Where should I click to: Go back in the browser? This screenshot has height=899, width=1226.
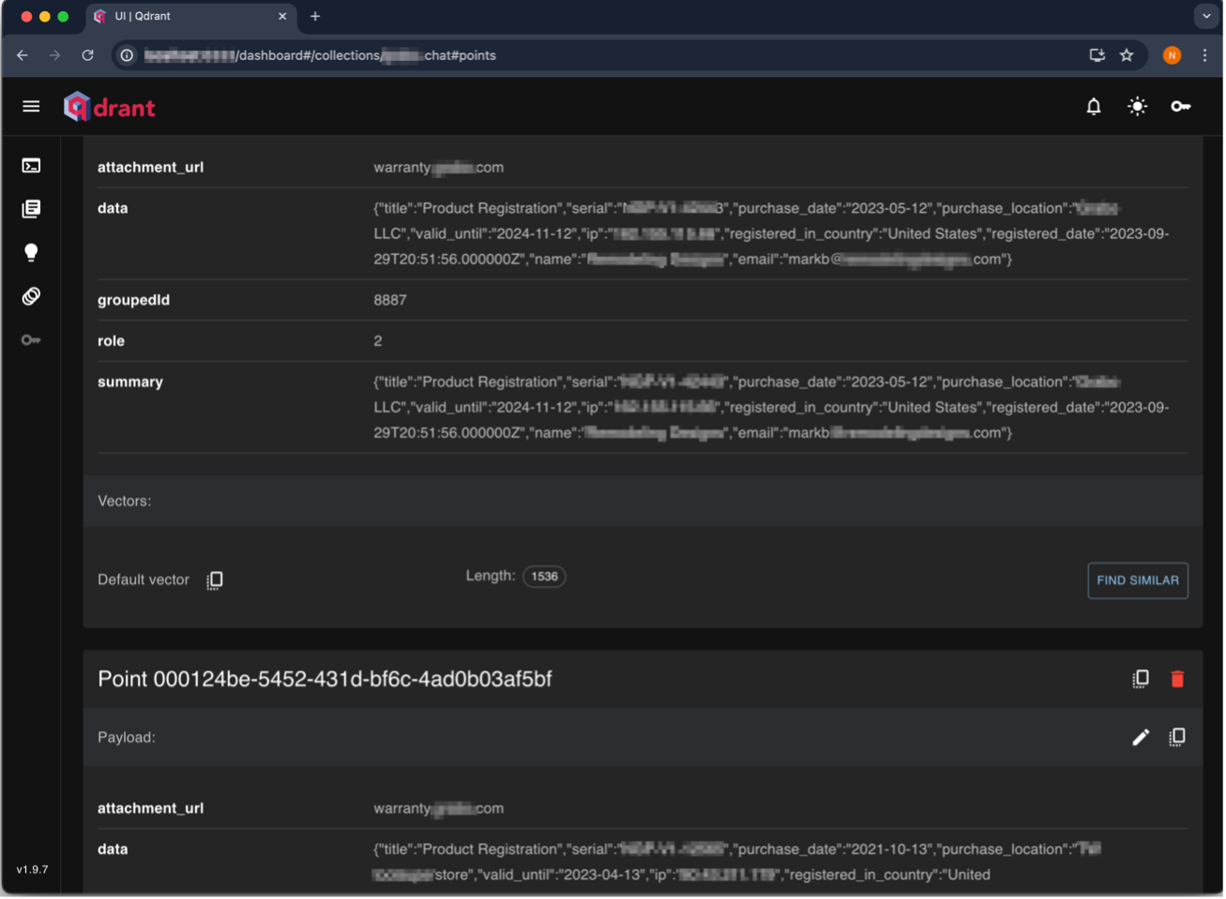(x=23, y=55)
